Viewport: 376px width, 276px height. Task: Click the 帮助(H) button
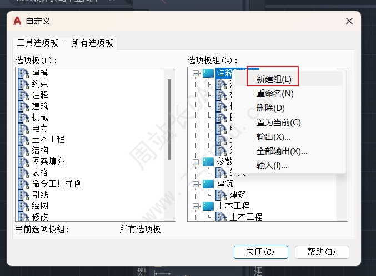(x=322, y=252)
